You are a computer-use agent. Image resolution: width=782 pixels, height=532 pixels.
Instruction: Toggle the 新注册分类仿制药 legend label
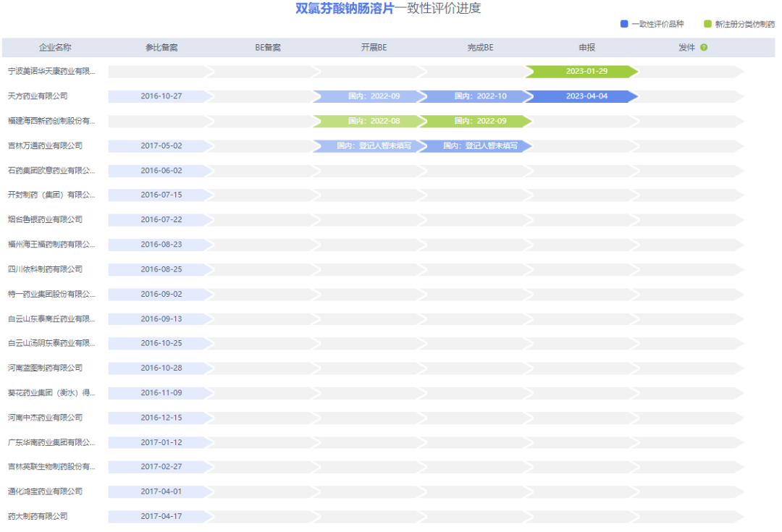tap(744, 24)
